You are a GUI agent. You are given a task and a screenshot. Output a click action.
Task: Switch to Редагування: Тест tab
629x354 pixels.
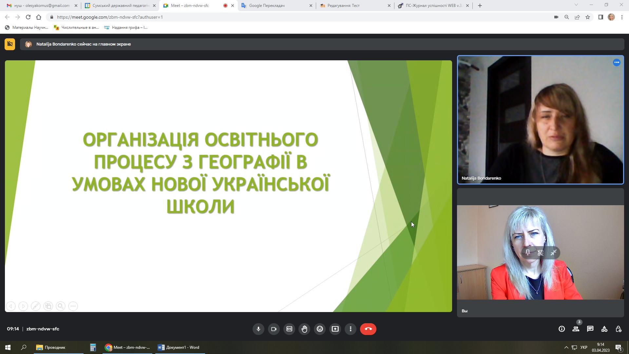[355, 6]
